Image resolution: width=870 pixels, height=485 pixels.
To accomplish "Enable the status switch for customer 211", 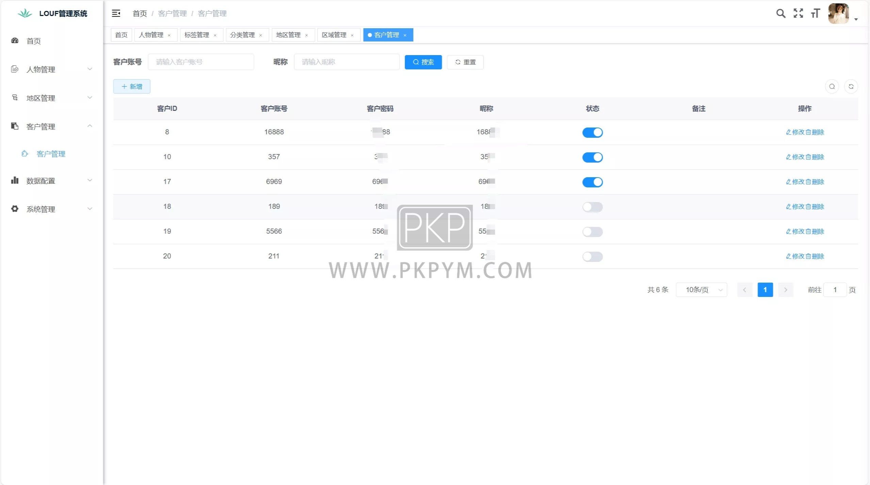I will tap(592, 256).
